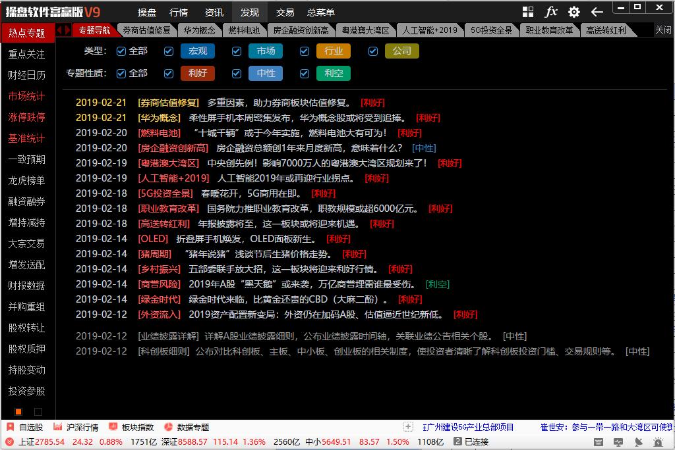Toggle the 利空 checkbox
Image resolution: width=675 pixels, height=450 pixels.
[x=305, y=74]
